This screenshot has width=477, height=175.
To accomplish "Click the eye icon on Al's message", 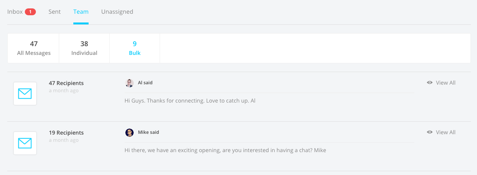I will pyautogui.click(x=430, y=83).
